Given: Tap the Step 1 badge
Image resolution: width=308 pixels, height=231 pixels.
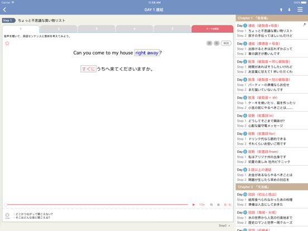Looking at the screenshot, I should (x=8, y=21).
